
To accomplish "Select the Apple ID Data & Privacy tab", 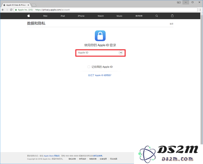I will point(16,5).
